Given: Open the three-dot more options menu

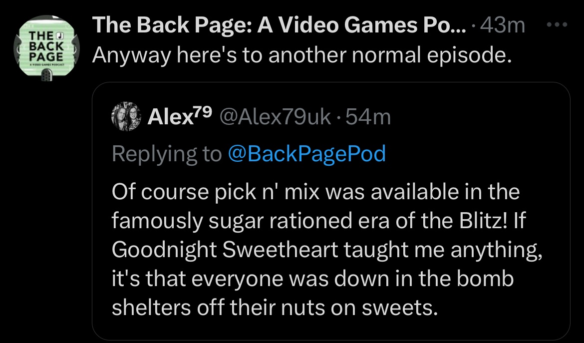Looking at the screenshot, I should 557,24.
